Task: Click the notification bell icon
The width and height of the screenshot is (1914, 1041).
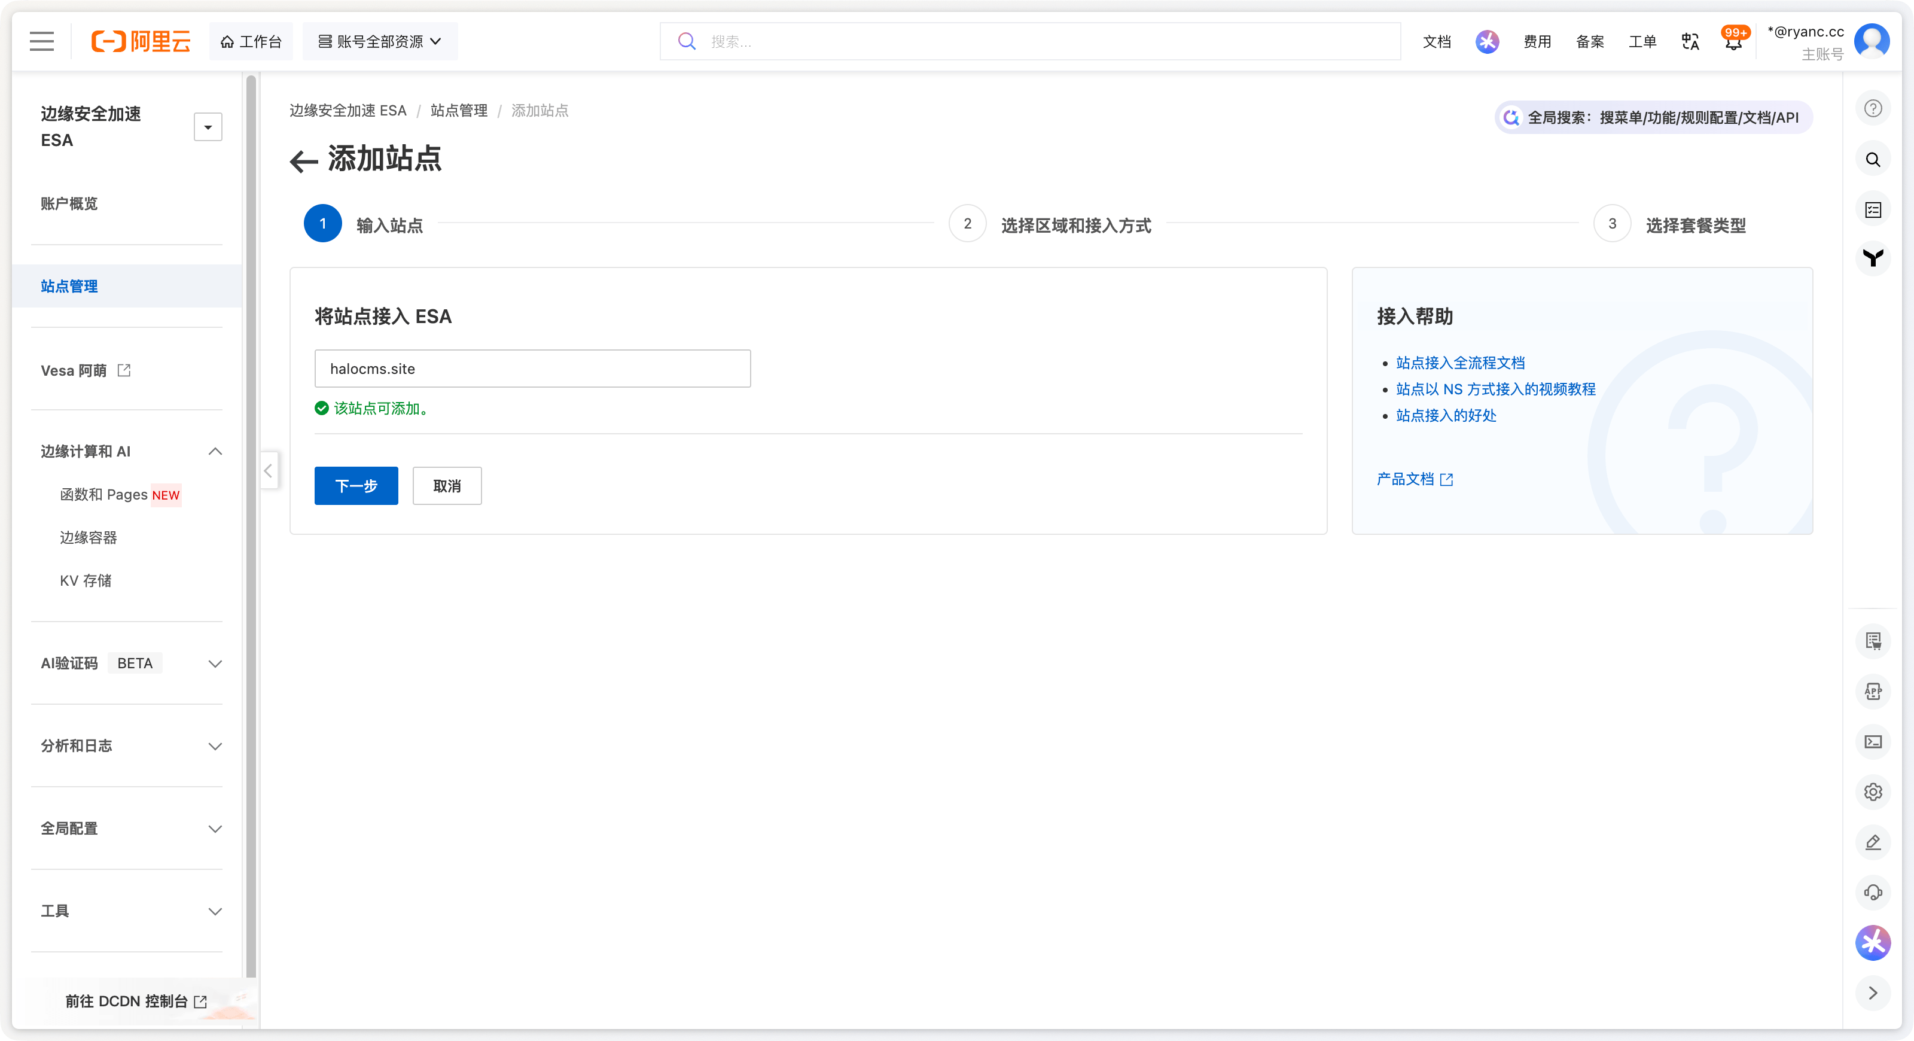Action: [1733, 42]
